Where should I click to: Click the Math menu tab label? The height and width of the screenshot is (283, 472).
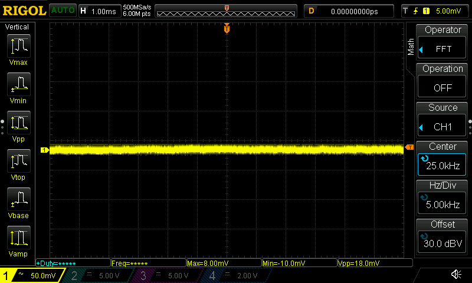coord(411,47)
